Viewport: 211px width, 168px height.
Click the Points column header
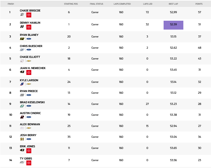[199, 4]
